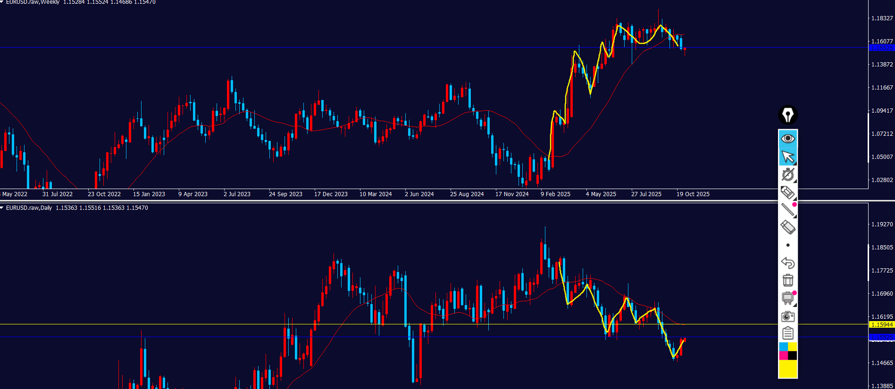This screenshot has width=895, height=389.
Task: Expand the EURUSD.raw Daily chart triangle
Action: tap(2, 208)
